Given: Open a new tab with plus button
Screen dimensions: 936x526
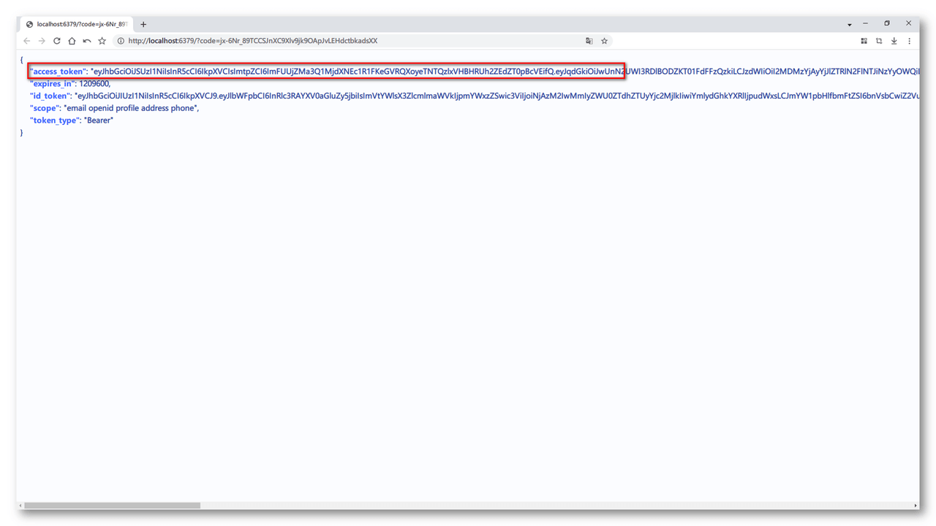Looking at the screenshot, I should 143,24.
